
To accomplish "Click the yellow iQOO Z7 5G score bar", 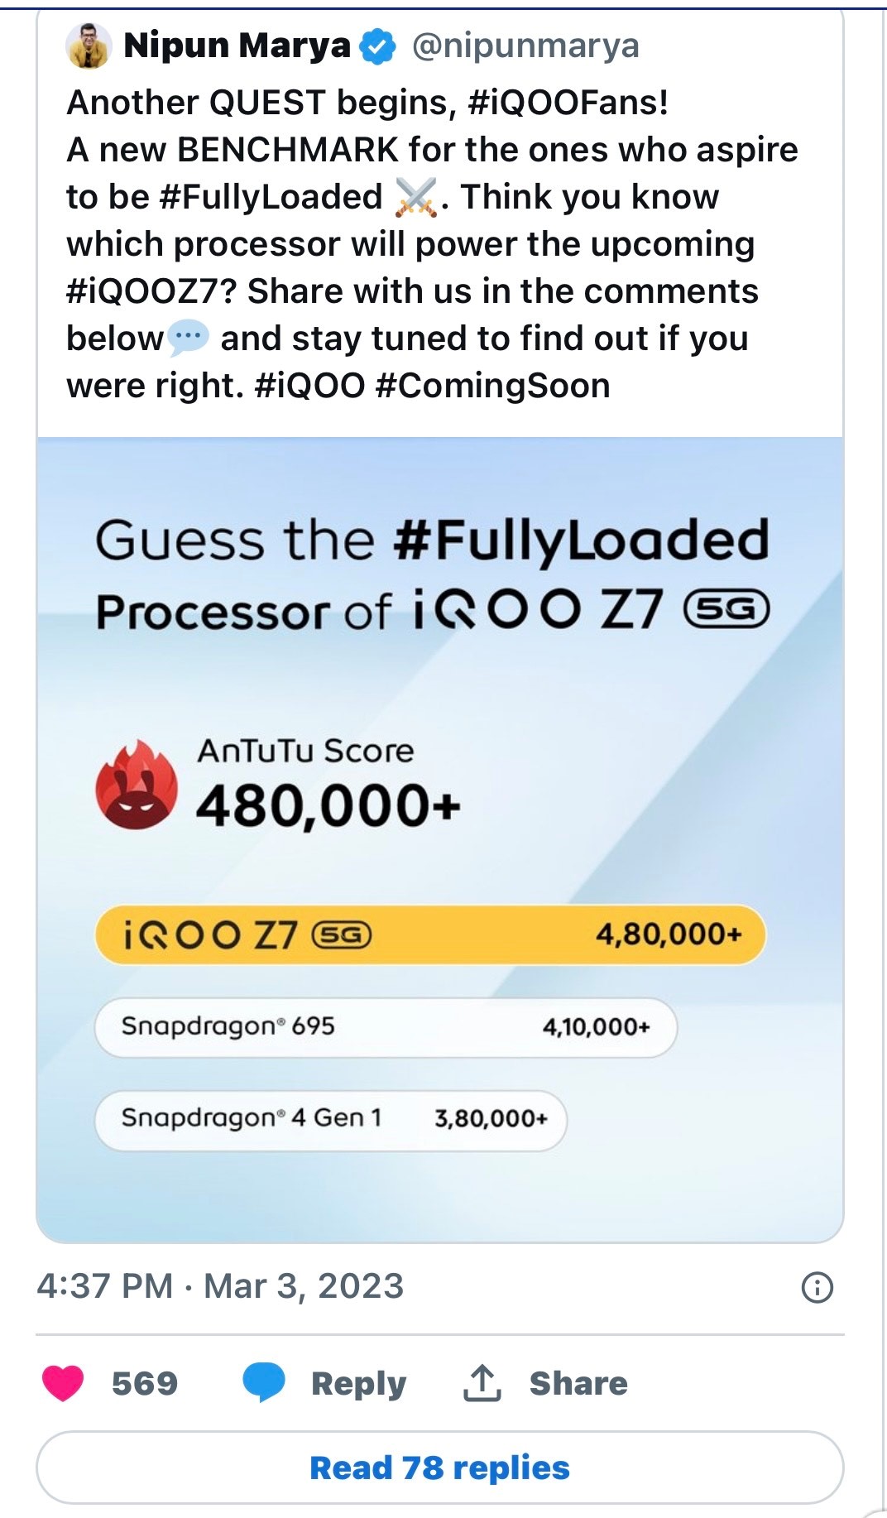I will click(x=430, y=934).
